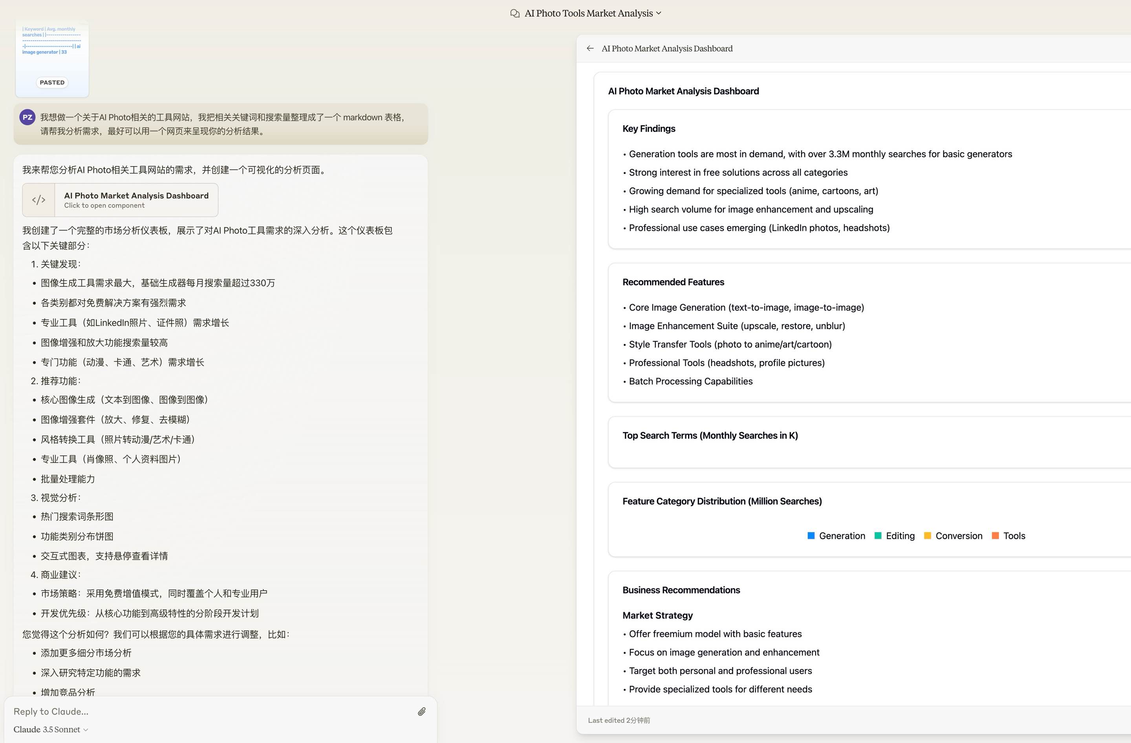Image resolution: width=1131 pixels, height=743 pixels.
Task: Toggle the Tools legend item
Action: click(x=1008, y=536)
